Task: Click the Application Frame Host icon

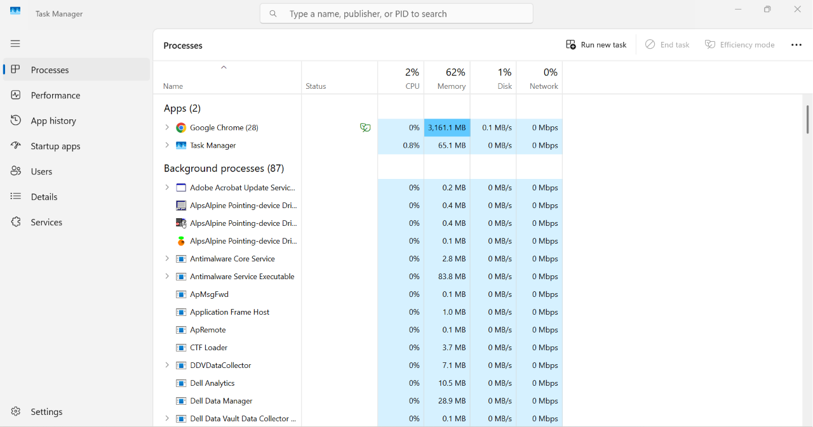Action: (181, 312)
